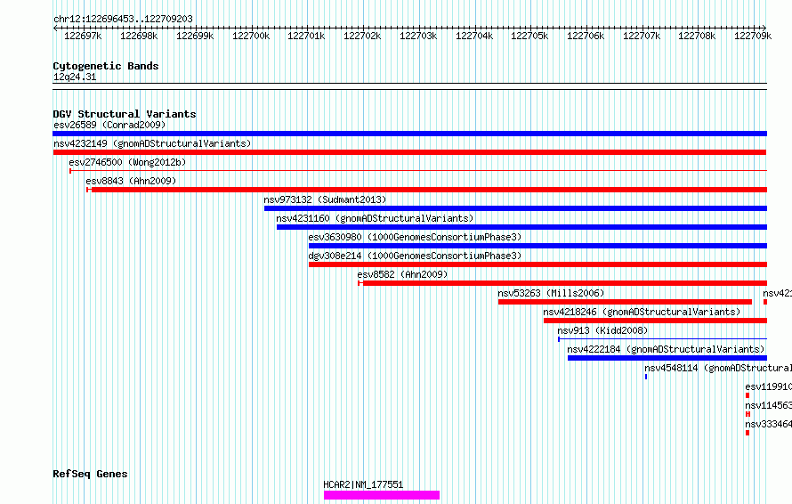The image size is (792, 504).
Task: Select the esv3630980 1000Genomes label
Action: [415, 237]
